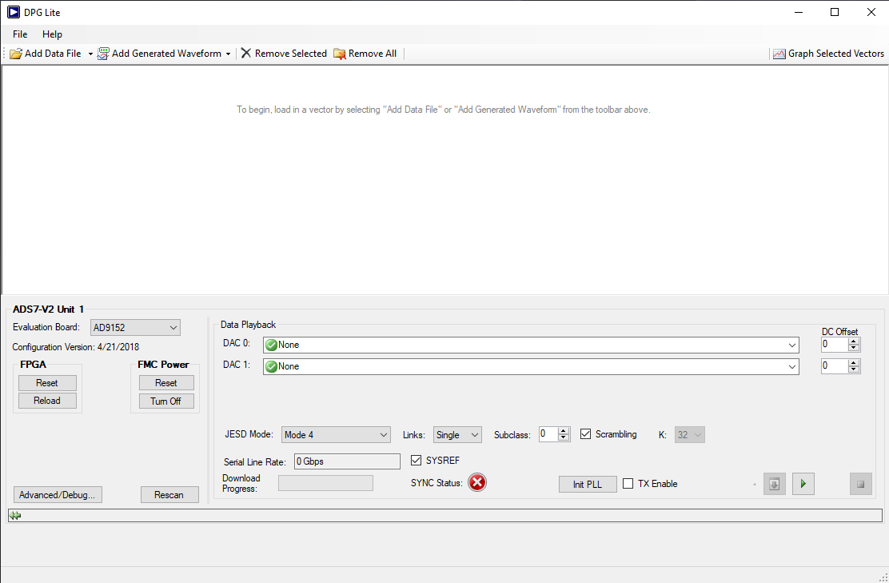The image size is (889, 583).
Task: Open the DAC 1 vector dropdown
Action: 532,366
